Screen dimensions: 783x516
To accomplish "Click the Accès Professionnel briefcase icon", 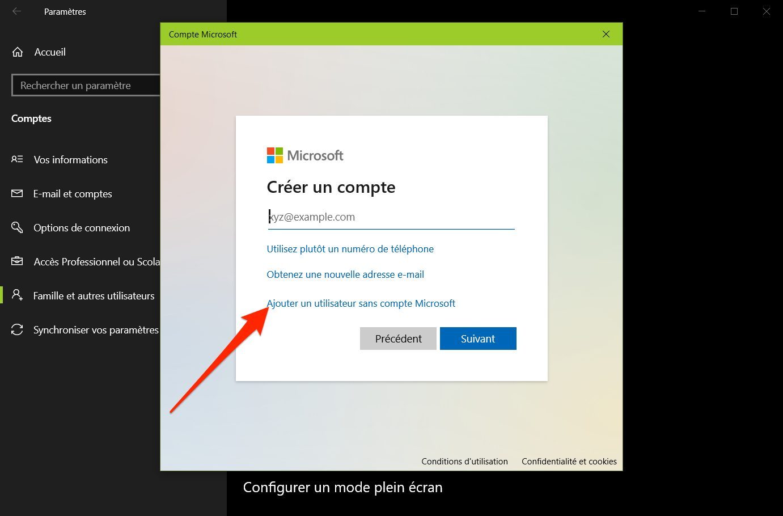I will click(x=17, y=261).
